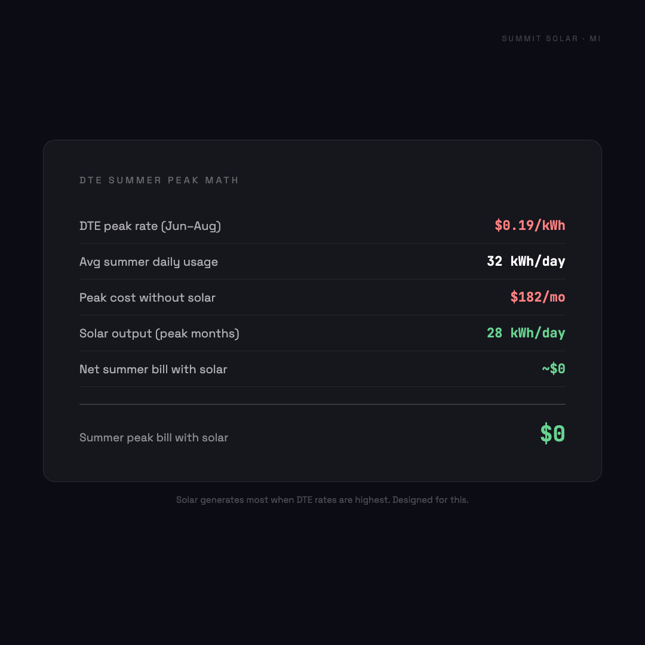This screenshot has width=645, height=645.
Task: Click the large green $0 total
Action: [x=552, y=434]
